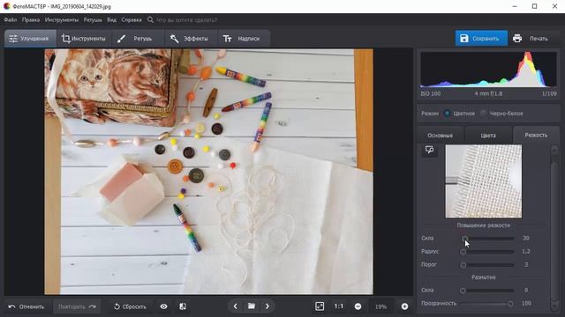Switch to the Резкость settings tab

[536, 135]
